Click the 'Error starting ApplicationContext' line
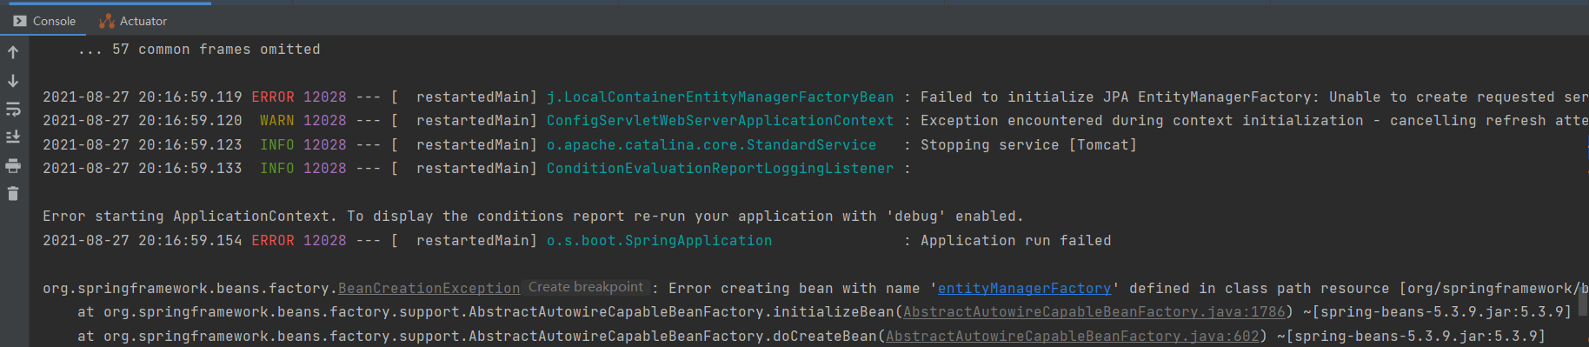The width and height of the screenshot is (1589, 347). [533, 216]
